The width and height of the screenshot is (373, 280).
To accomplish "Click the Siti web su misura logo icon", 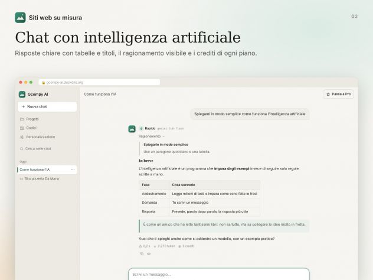I will (20, 18).
